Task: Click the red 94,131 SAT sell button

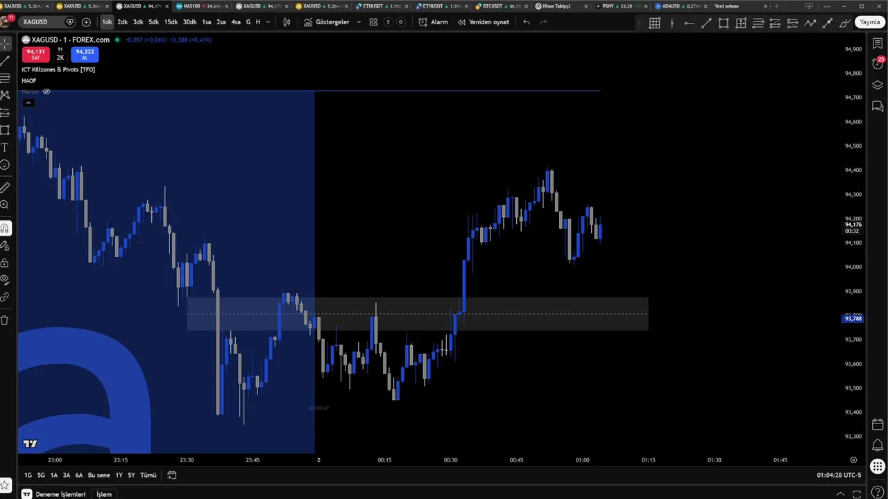Action: (35, 54)
